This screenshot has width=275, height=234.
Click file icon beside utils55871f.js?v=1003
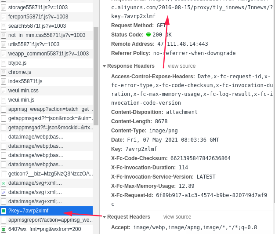(x=4, y=44)
